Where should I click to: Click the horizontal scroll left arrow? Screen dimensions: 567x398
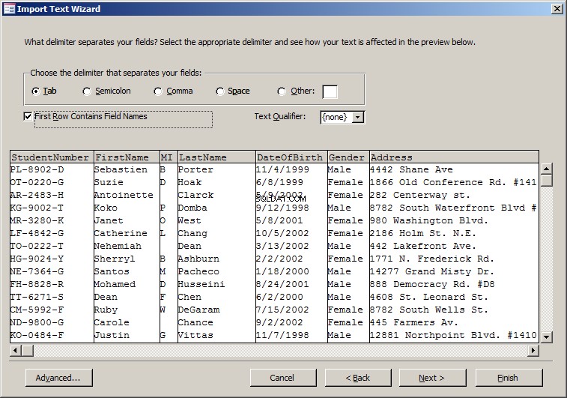[16, 350]
